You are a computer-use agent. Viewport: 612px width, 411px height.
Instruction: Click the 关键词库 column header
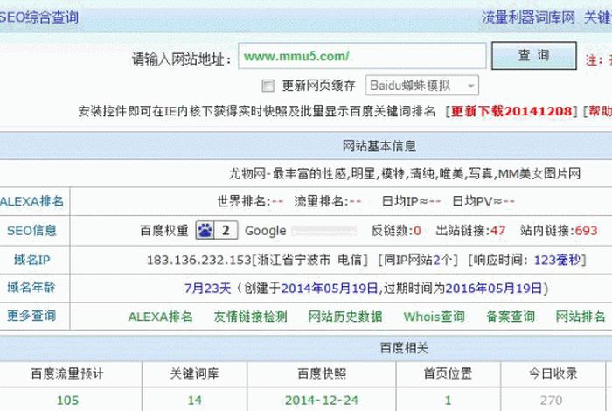[x=194, y=374]
